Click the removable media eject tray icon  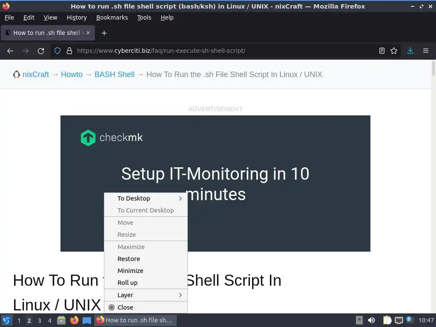pyautogui.click(x=359, y=320)
